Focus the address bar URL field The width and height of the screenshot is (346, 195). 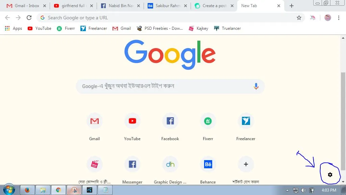(x=170, y=18)
